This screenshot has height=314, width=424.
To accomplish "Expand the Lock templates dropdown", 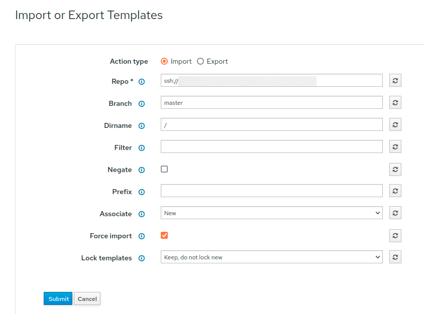I will pyautogui.click(x=271, y=257).
